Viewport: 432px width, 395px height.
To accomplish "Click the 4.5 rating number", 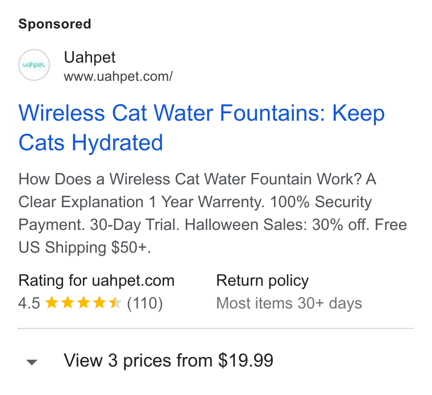I will tap(29, 303).
